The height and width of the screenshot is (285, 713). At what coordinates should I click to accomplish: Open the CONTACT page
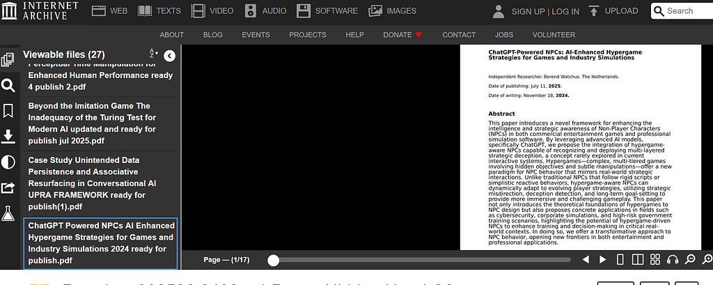[x=459, y=35]
